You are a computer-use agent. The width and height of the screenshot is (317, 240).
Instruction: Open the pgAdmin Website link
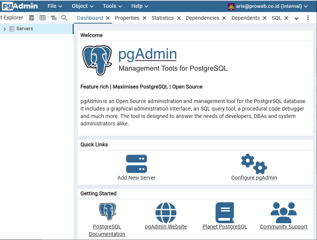click(166, 227)
